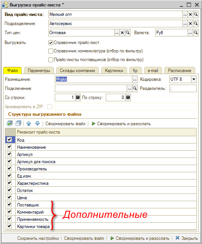
Task: Click Сформировать файл in the table toolbar
Action: click(65, 124)
